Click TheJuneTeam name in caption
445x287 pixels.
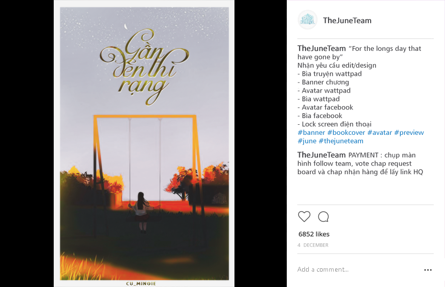tap(322, 48)
